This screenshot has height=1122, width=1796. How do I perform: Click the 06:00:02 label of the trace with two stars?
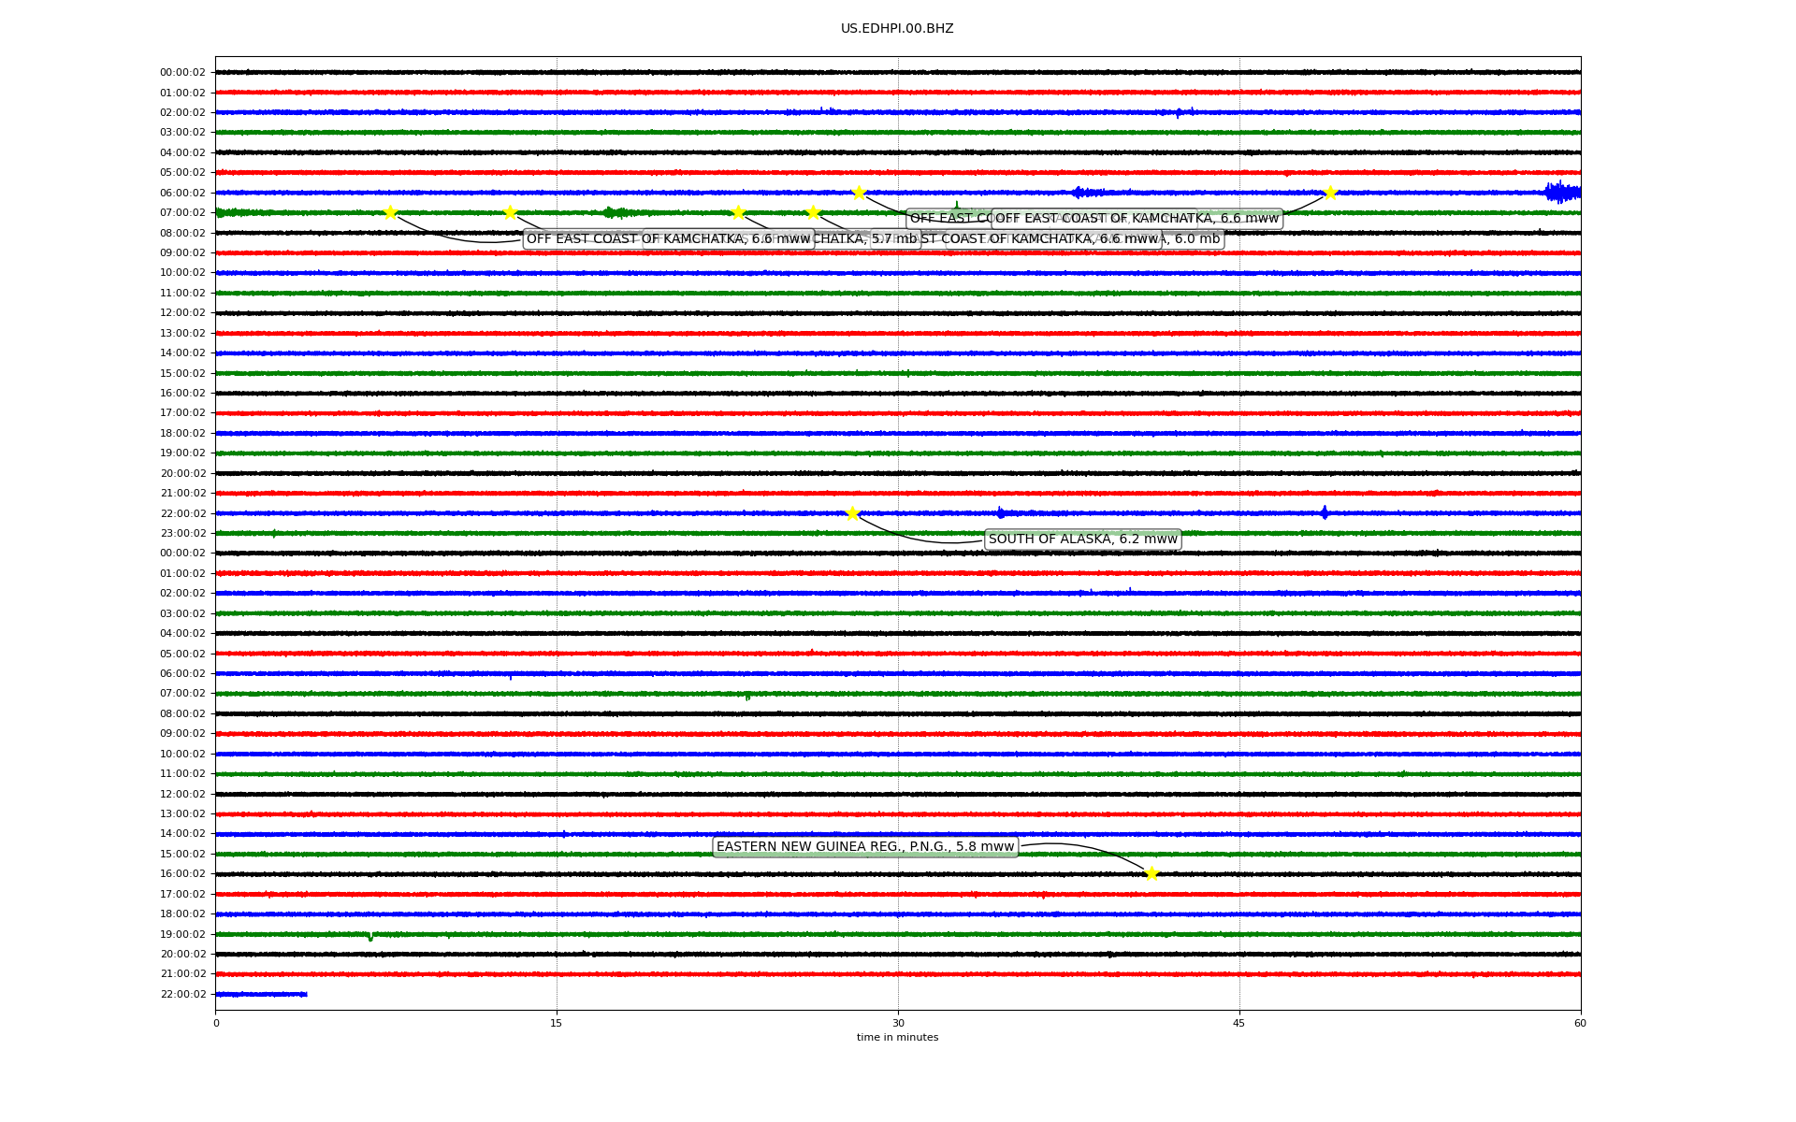pos(182,193)
